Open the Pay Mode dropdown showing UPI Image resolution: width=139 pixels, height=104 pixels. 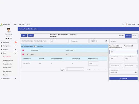point(123,52)
